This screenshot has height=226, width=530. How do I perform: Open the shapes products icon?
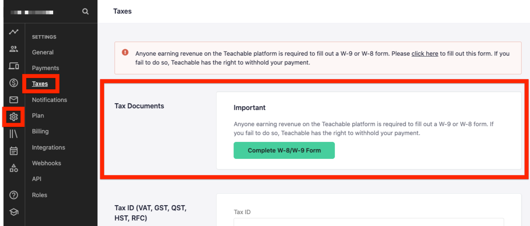coord(14,168)
